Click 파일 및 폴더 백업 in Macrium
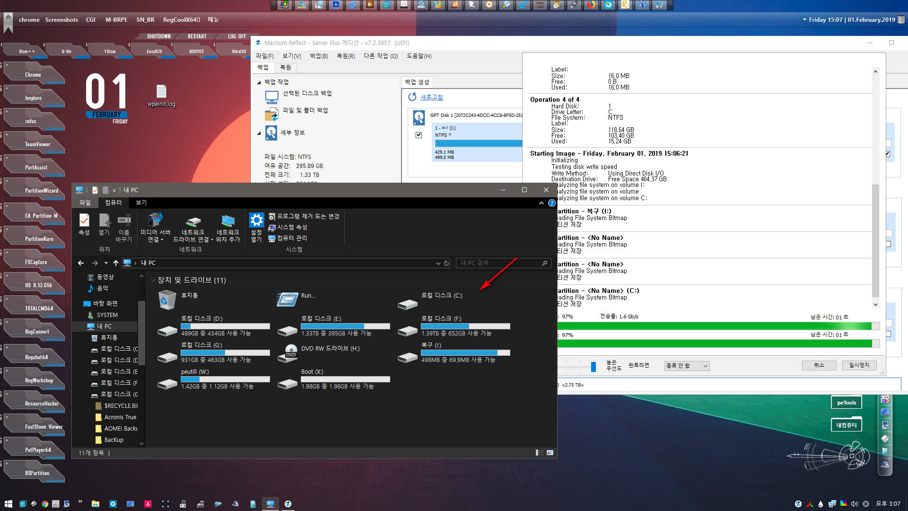The height and width of the screenshot is (511, 908). (x=297, y=114)
